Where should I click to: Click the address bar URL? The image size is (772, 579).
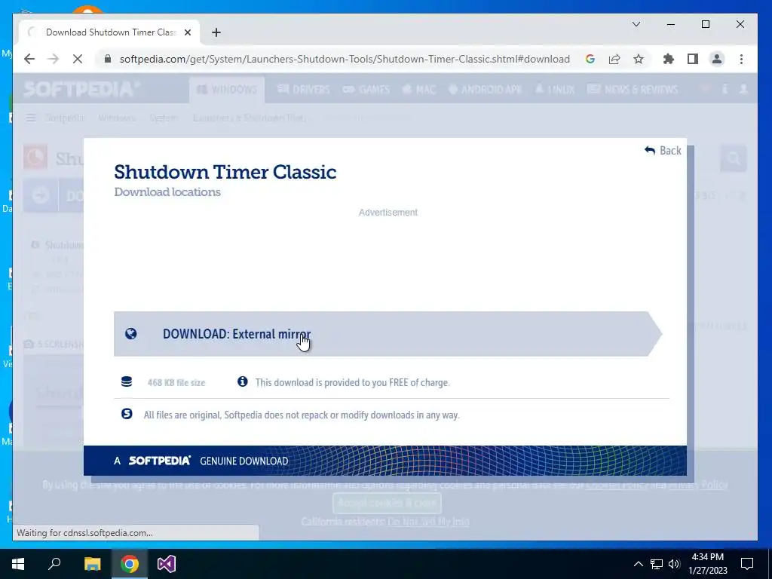coord(345,59)
